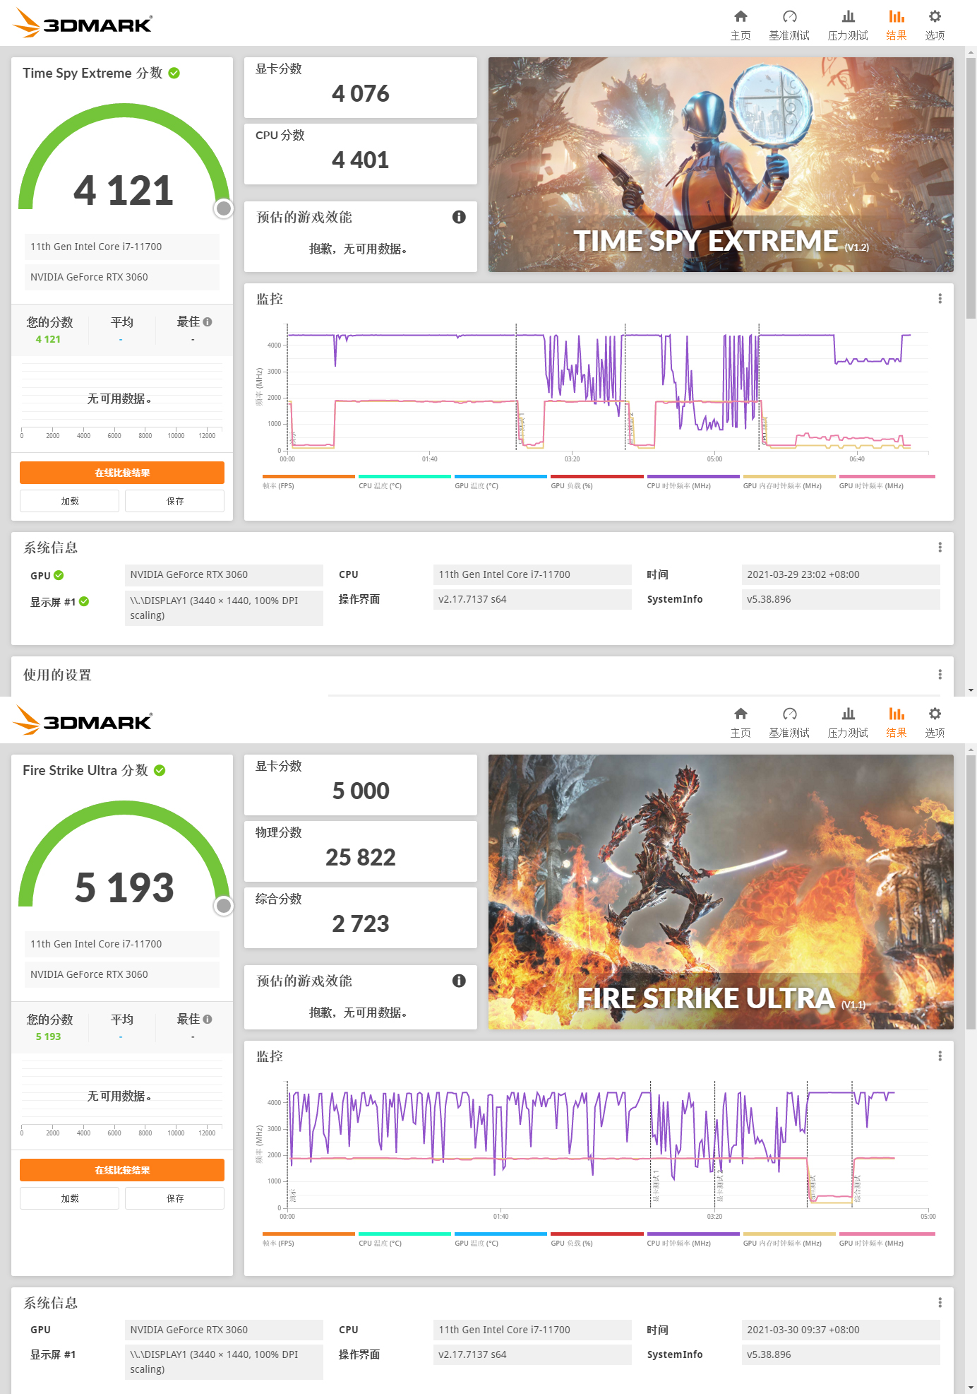977x1394 pixels.
Task: Click the green check next to GPU in 系统信息
Action: [59, 575]
